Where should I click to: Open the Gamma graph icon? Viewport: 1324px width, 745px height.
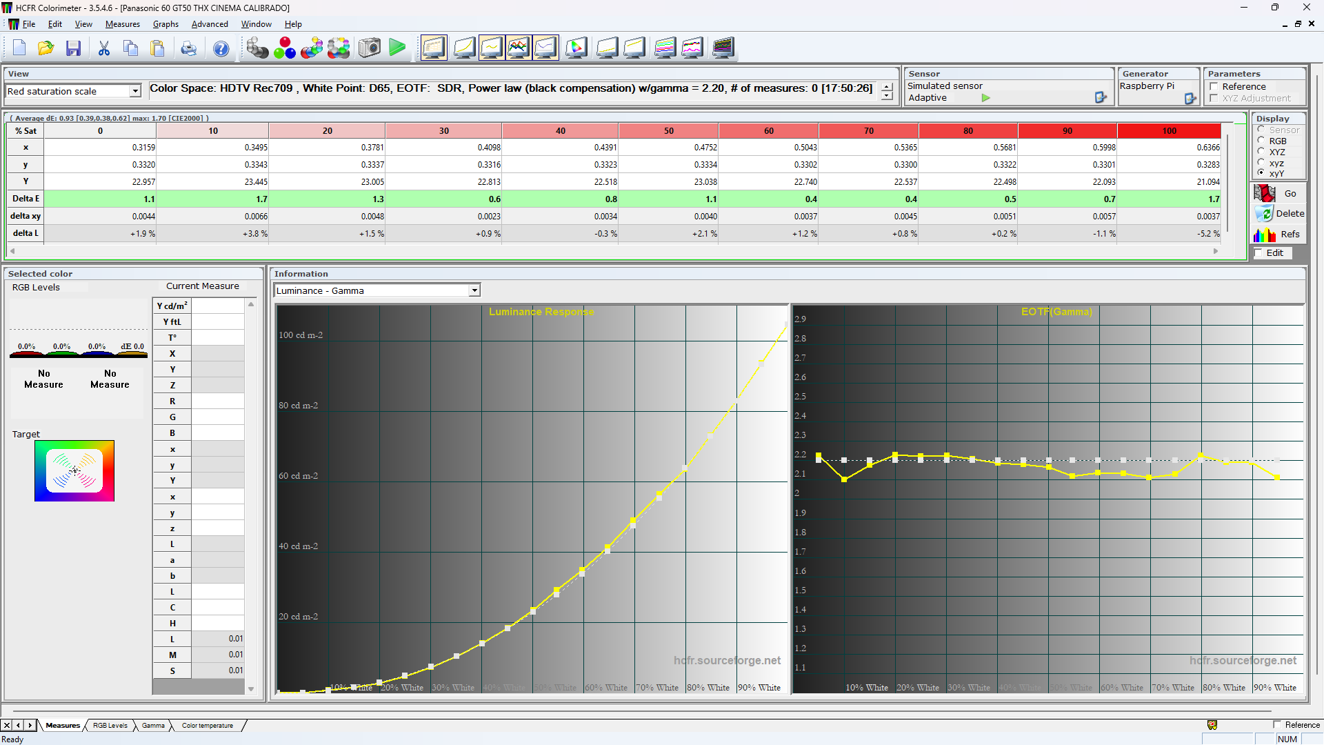click(x=492, y=48)
